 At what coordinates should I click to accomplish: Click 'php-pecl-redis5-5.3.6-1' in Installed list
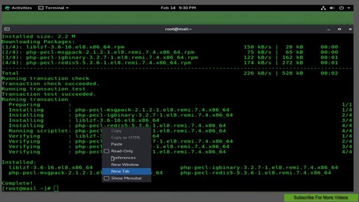tap(256, 173)
